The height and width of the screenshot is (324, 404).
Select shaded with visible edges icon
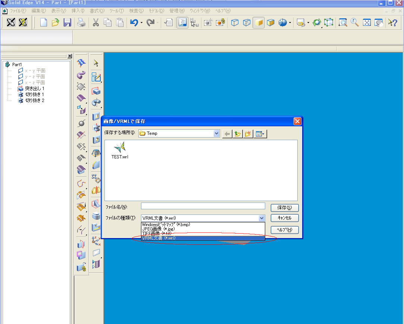click(270, 22)
